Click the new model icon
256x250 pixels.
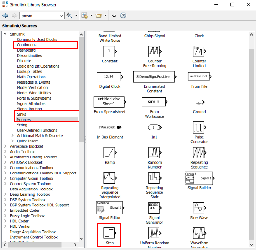coord(84,16)
